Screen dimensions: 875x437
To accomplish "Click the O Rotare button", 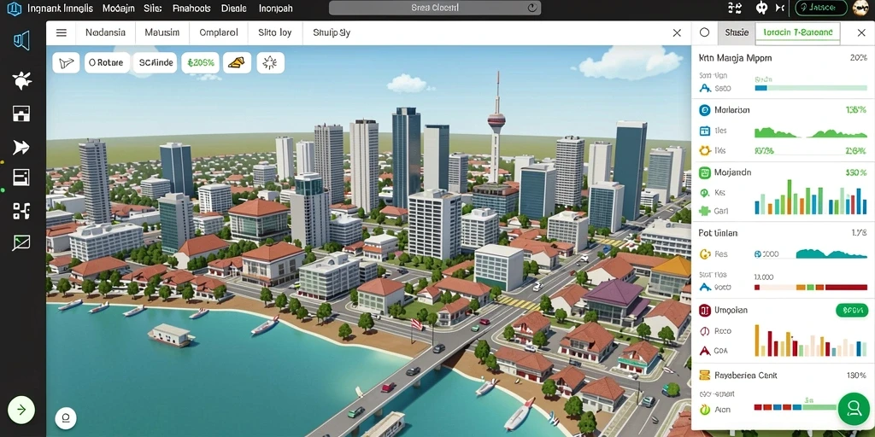I will point(107,63).
